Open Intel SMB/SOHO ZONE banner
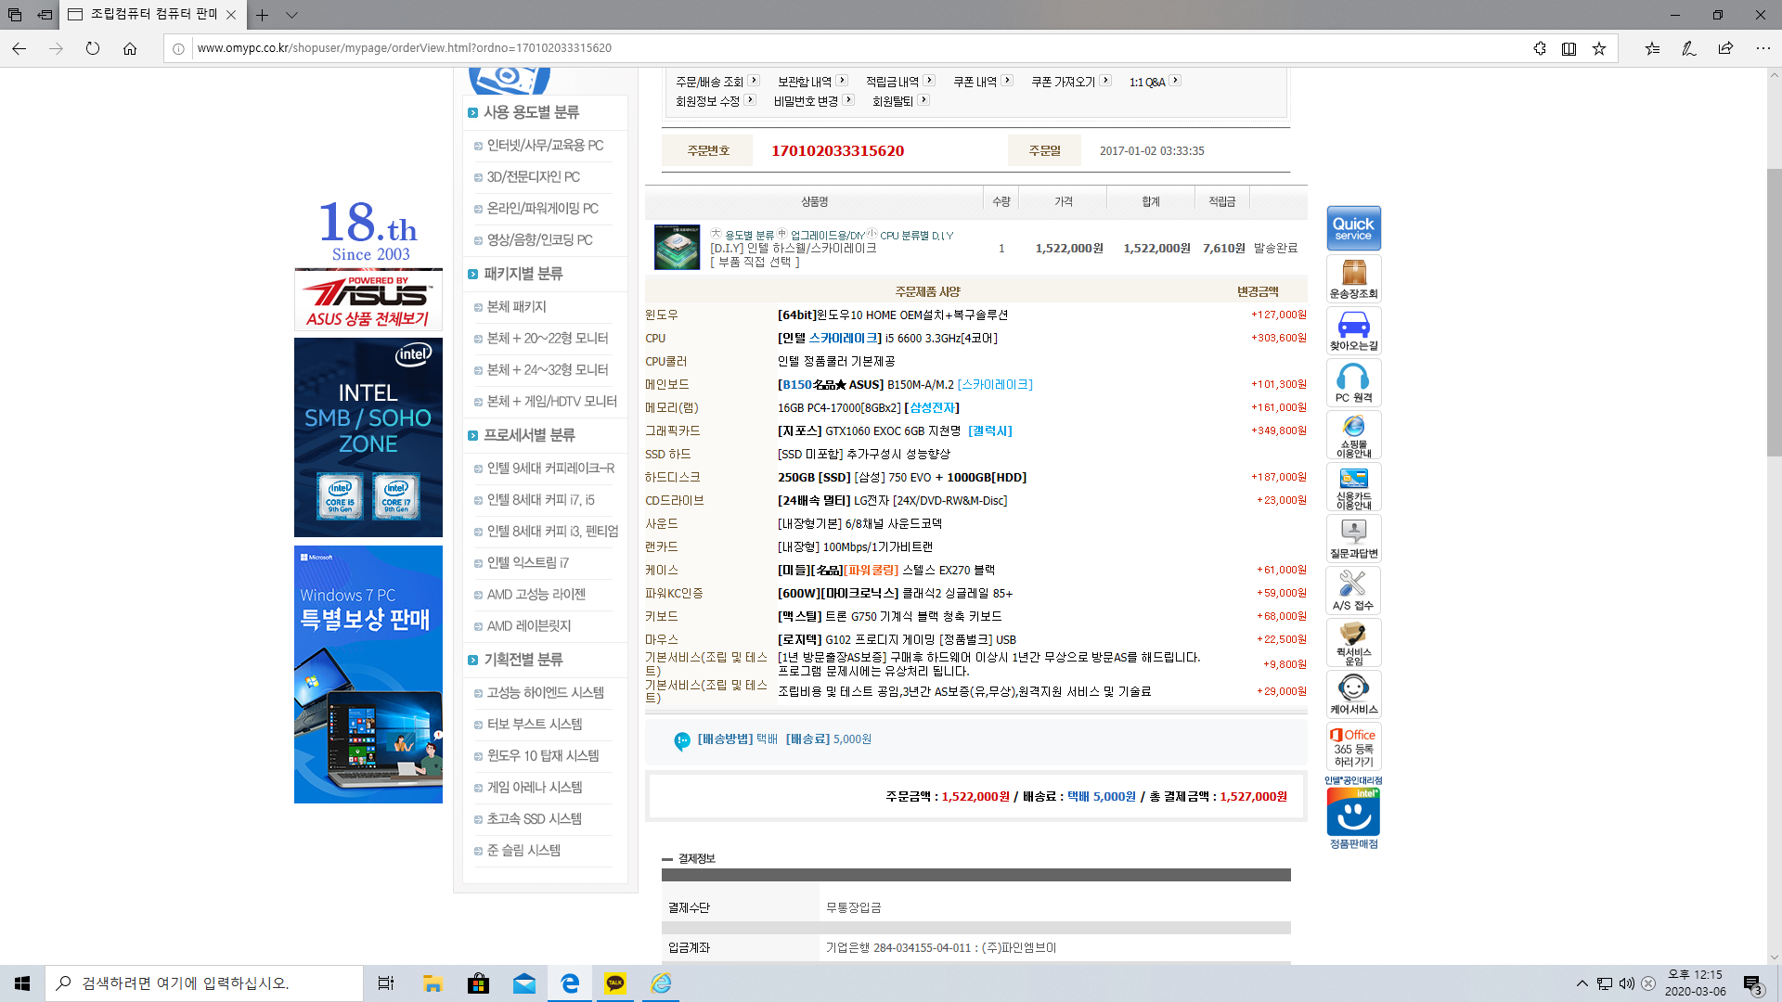Image resolution: width=1782 pixels, height=1002 pixels. [x=368, y=437]
